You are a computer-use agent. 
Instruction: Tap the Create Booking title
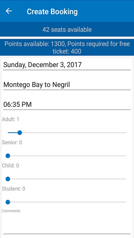pyautogui.click(x=52, y=11)
